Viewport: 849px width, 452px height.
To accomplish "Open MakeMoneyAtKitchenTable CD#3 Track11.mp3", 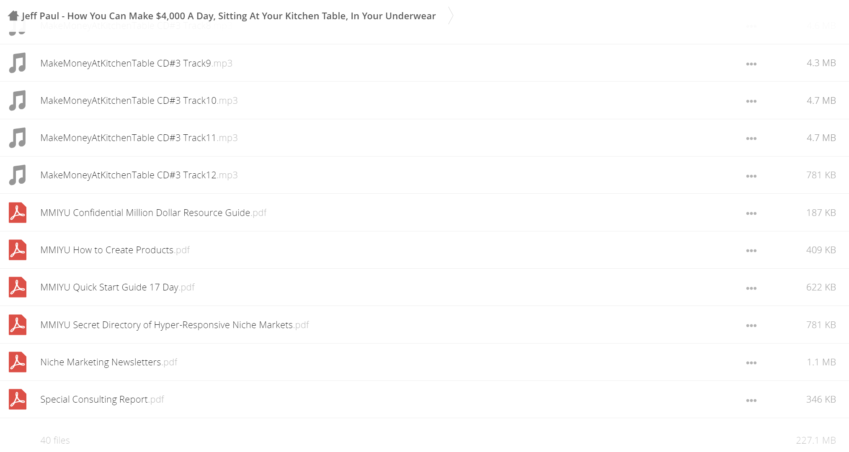I will point(139,138).
